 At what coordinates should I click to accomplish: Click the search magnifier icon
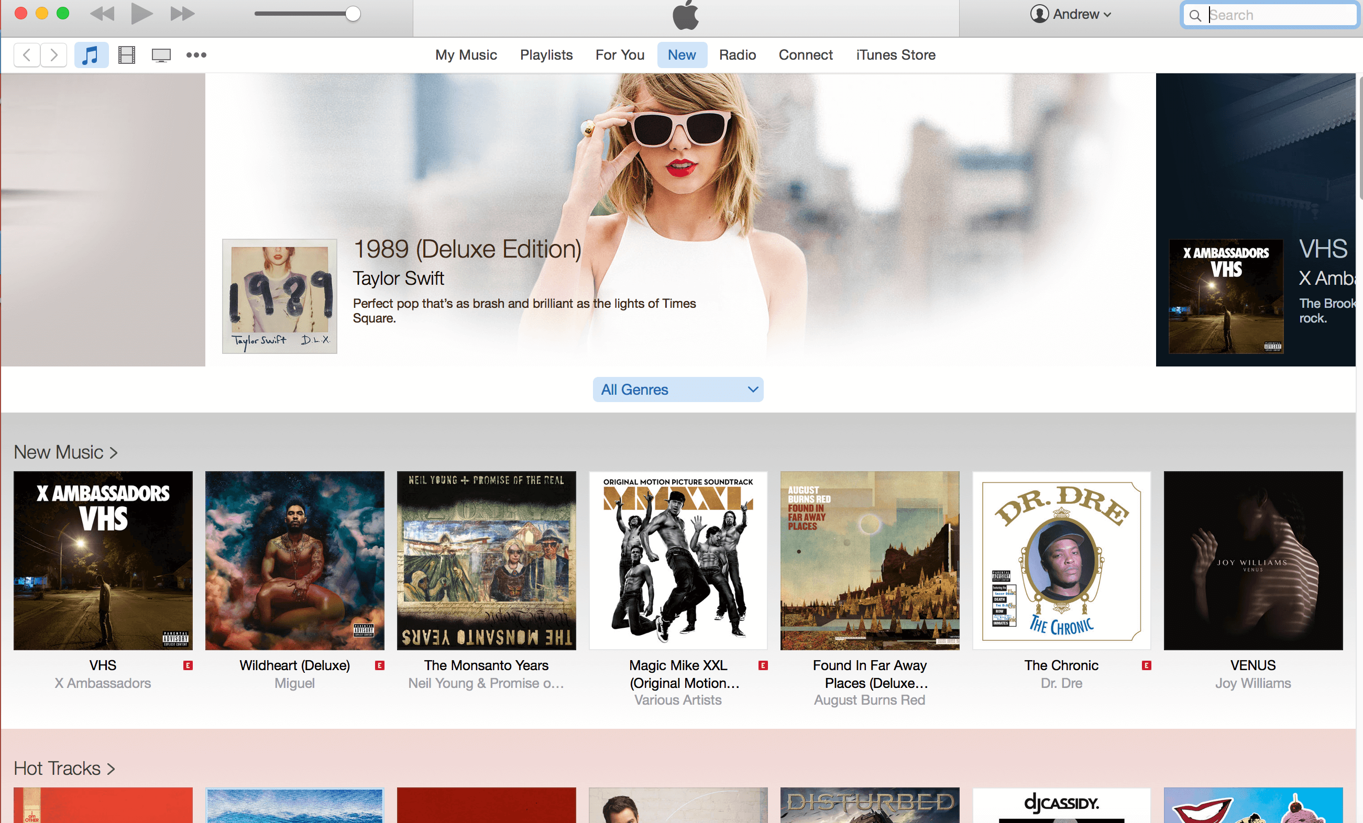[1195, 16]
